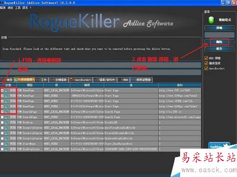This screenshot has width=237, height=177.
Task: Open the 語言 (Language) menu
Action: (25, 8)
